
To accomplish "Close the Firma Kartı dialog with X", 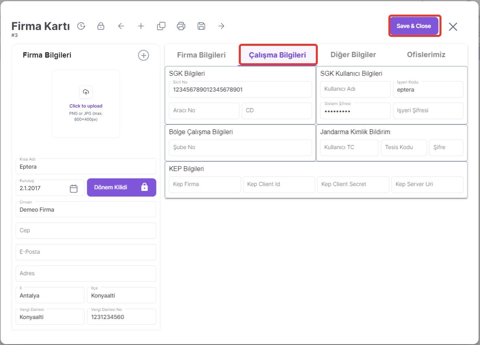I will tap(453, 27).
